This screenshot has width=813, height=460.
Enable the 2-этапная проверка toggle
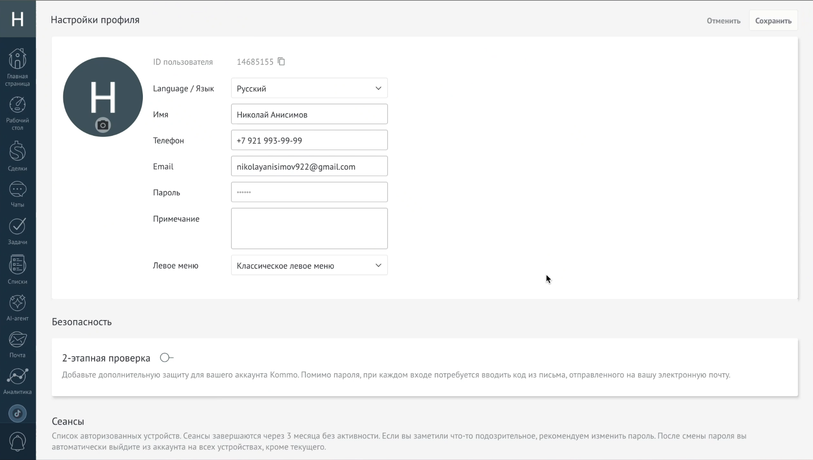point(166,358)
